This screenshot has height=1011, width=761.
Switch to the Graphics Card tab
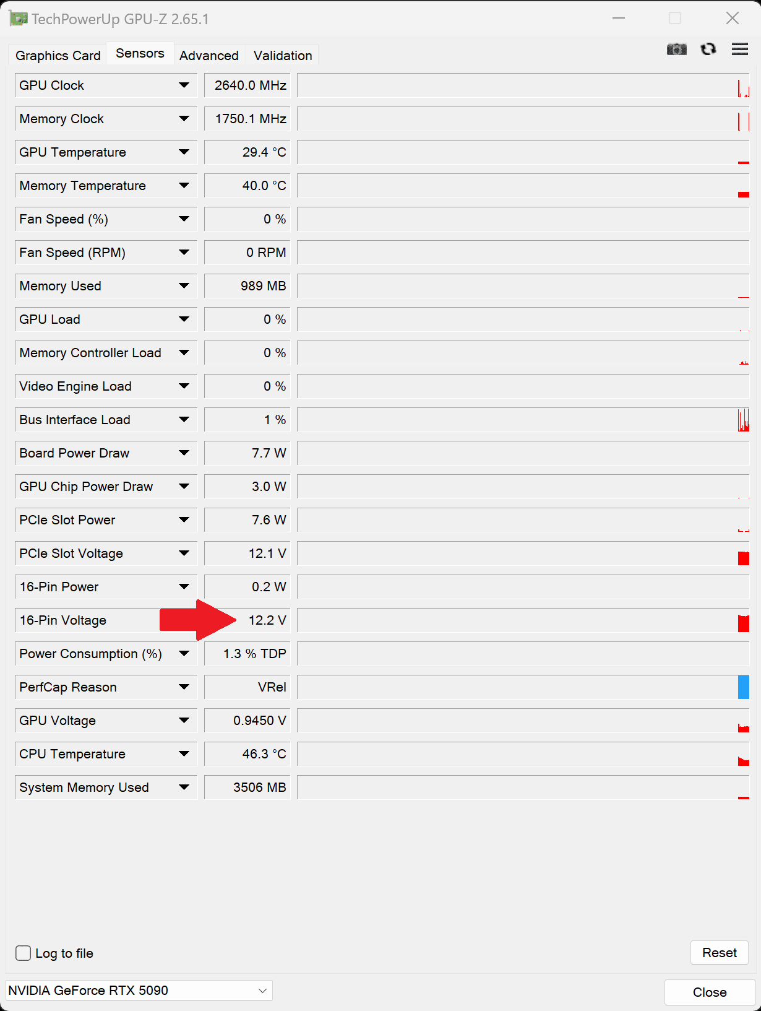click(58, 56)
